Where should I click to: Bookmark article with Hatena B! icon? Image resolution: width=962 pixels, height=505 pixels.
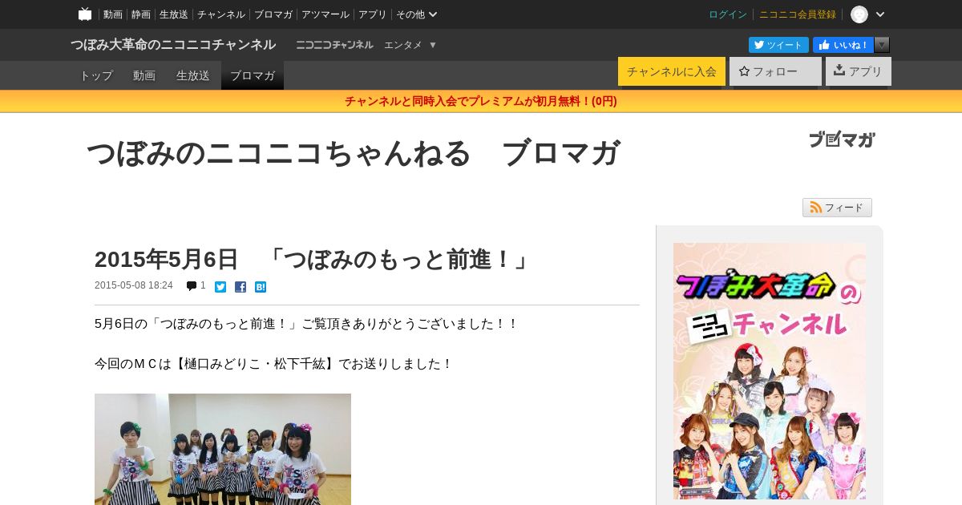pyautogui.click(x=261, y=287)
